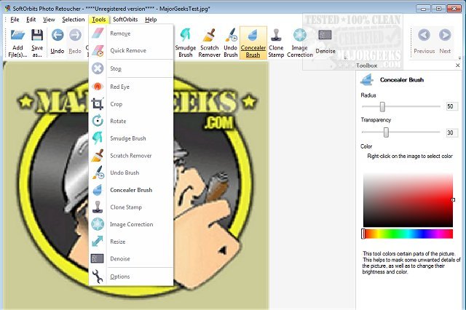Open the Edit menu
Image resolution: width=466 pixels, height=310 pixels.
click(x=31, y=20)
